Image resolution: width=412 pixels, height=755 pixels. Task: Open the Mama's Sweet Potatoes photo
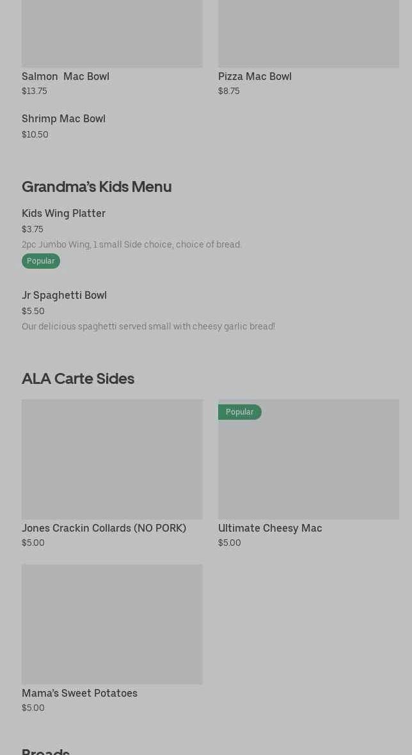(112, 624)
